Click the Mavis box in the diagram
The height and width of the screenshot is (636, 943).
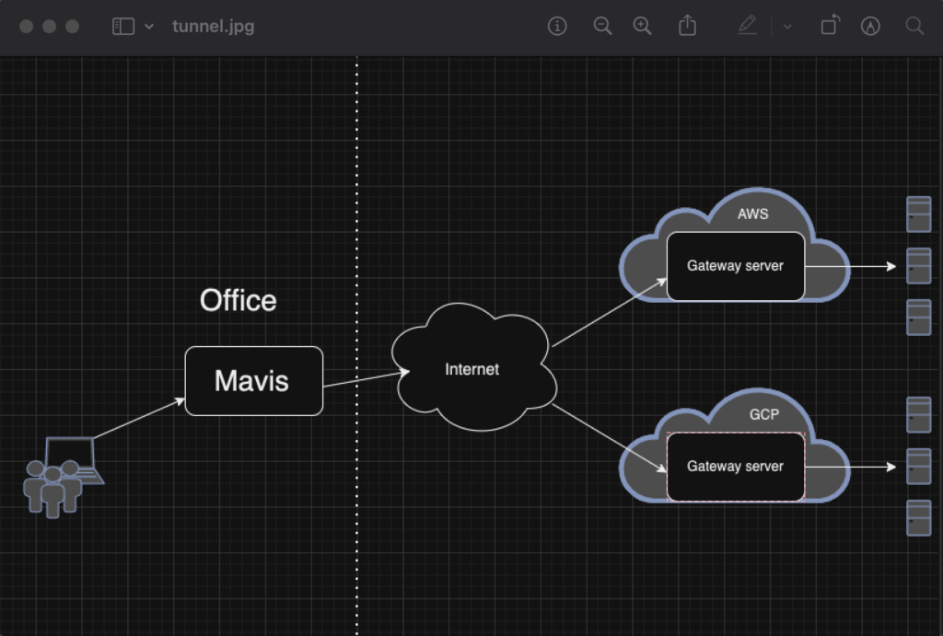[253, 381]
